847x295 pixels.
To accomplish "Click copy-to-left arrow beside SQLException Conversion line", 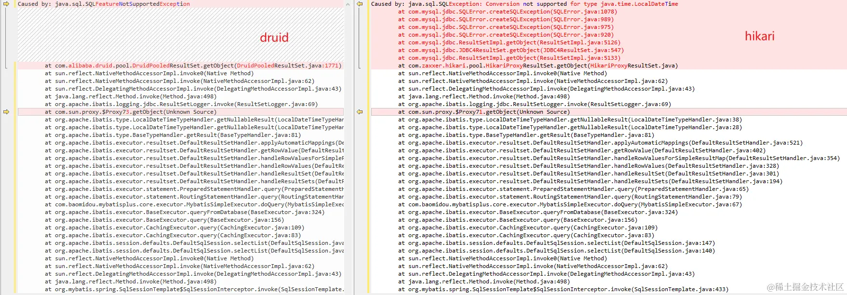I will click(x=360, y=4).
